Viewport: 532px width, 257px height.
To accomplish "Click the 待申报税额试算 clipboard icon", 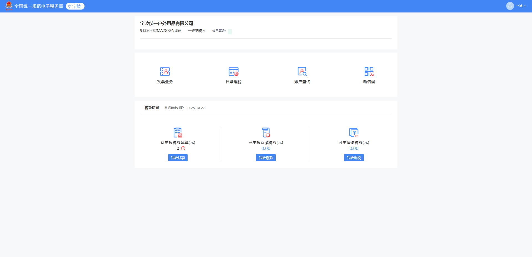I will click(x=178, y=133).
